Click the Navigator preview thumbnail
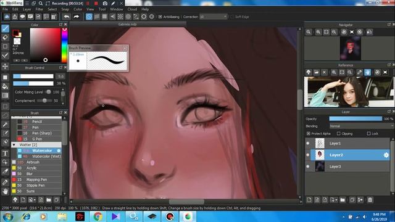This screenshot has width=395, height=222. [350, 48]
